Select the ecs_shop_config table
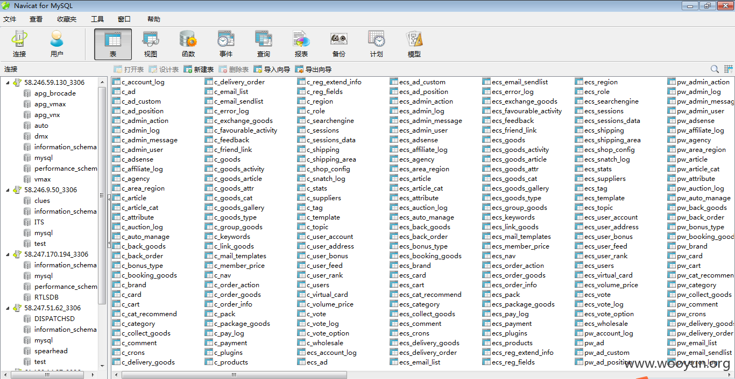Image resolution: width=735 pixels, height=379 pixels. pos(605,150)
